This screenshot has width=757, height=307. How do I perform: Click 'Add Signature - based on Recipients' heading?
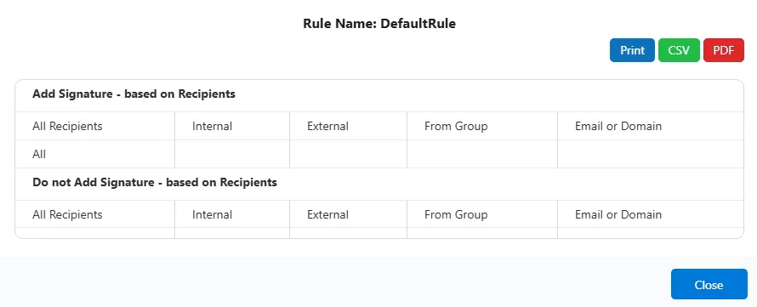(134, 94)
